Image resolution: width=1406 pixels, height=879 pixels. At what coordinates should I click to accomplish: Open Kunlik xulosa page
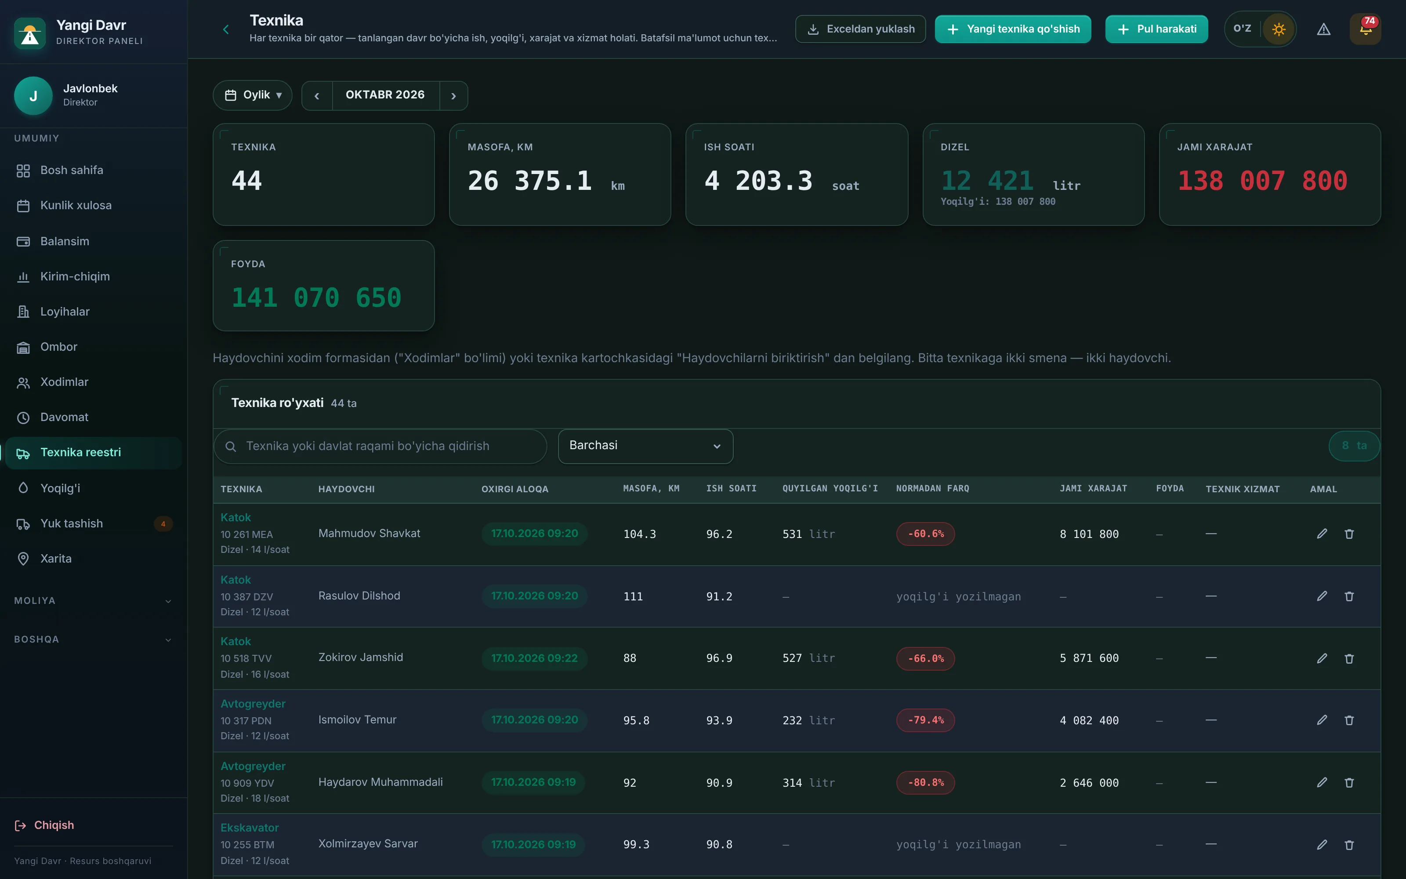pyautogui.click(x=94, y=206)
